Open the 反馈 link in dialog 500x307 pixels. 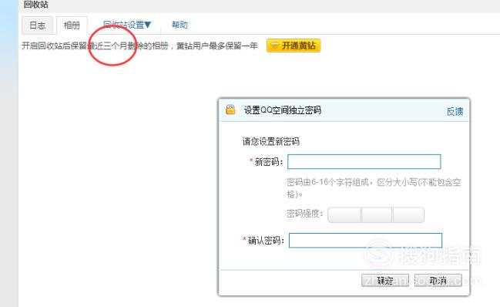[x=455, y=111]
